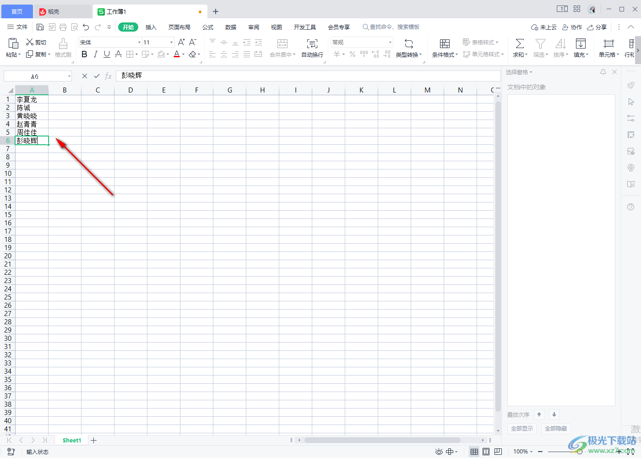Click the Cell (单元格) icon

pos(608,44)
